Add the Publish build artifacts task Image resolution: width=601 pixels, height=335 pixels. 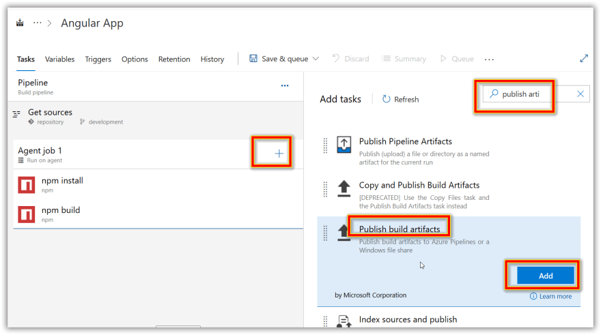coord(546,276)
